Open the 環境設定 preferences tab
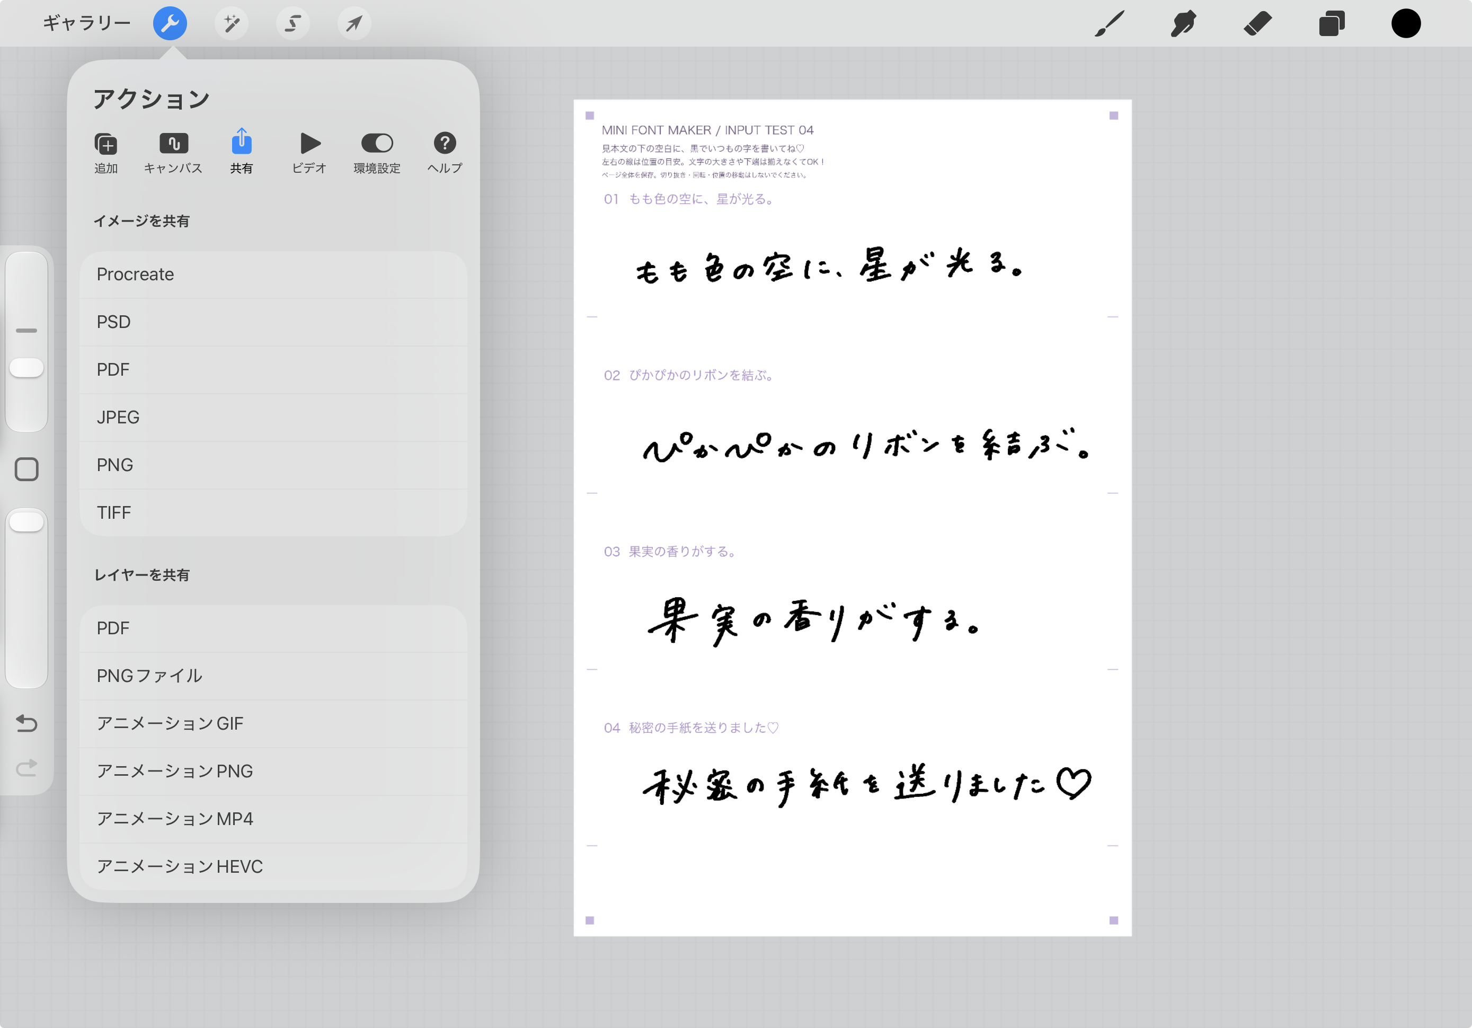Image resolution: width=1472 pixels, height=1028 pixels. pos(377,153)
